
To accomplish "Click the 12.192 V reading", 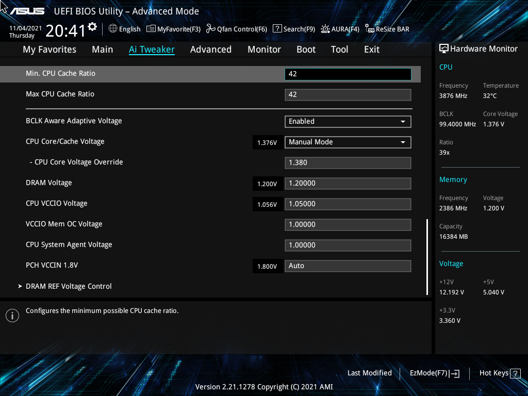I will pyautogui.click(x=452, y=292).
